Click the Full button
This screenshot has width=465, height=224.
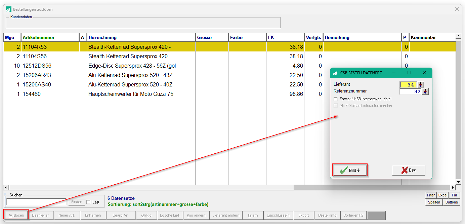455,195
